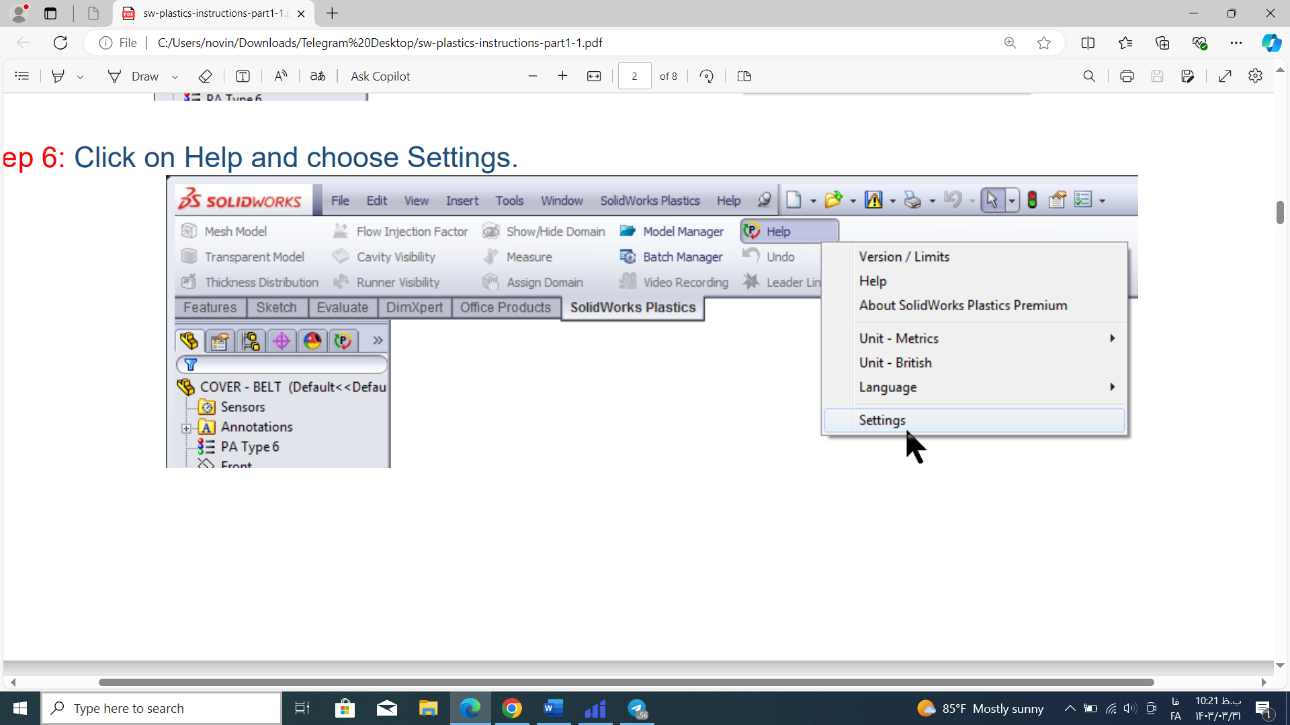Open Edge Collections
1290x725 pixels.
click(x=1162, y=43)
